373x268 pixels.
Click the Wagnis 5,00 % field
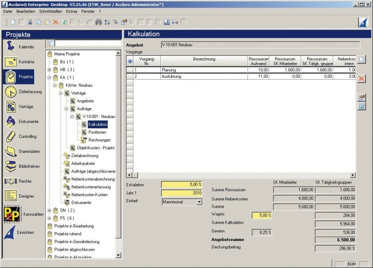pyautogui.click(x=262, y=215)
